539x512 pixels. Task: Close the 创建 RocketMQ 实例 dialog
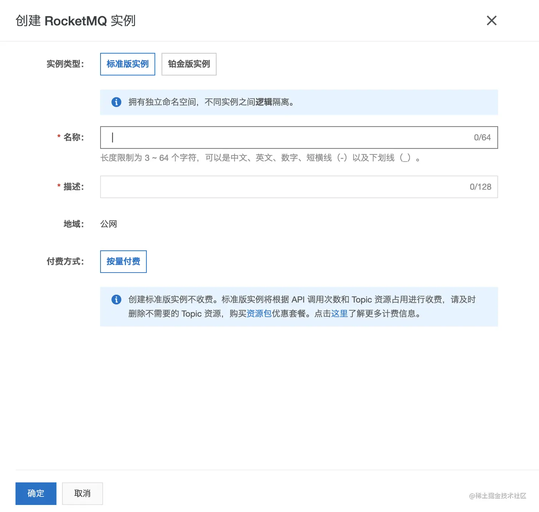492,21
